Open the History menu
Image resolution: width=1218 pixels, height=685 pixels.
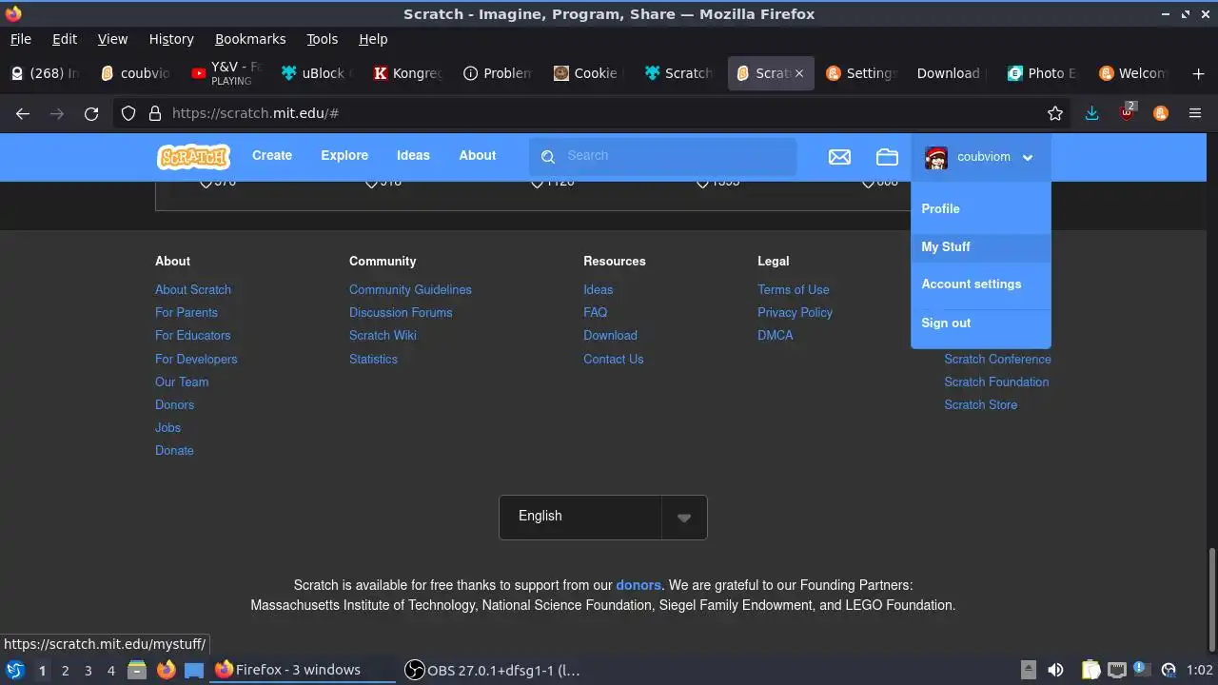click(171, 39)
